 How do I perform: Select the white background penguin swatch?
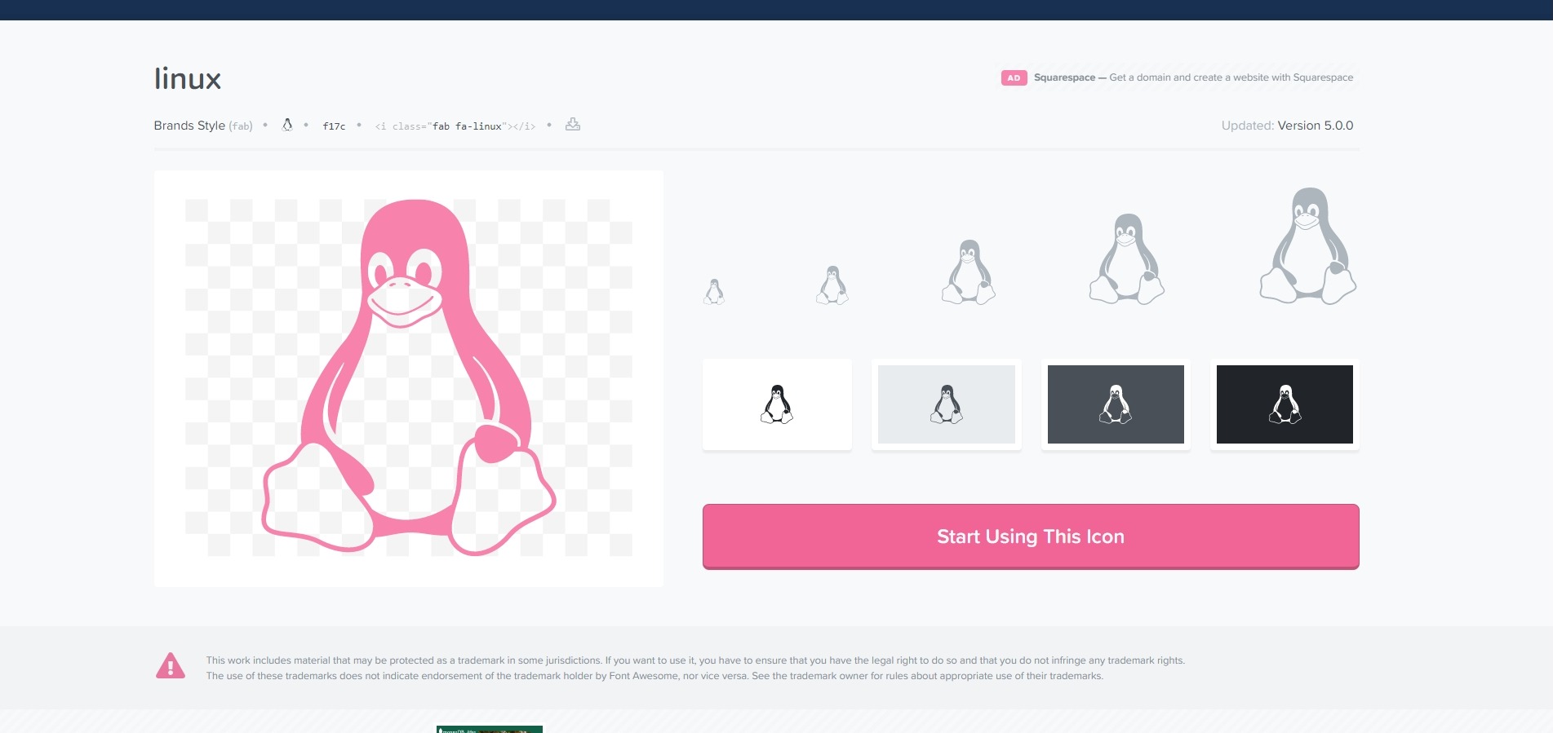(x=777, y=404)
